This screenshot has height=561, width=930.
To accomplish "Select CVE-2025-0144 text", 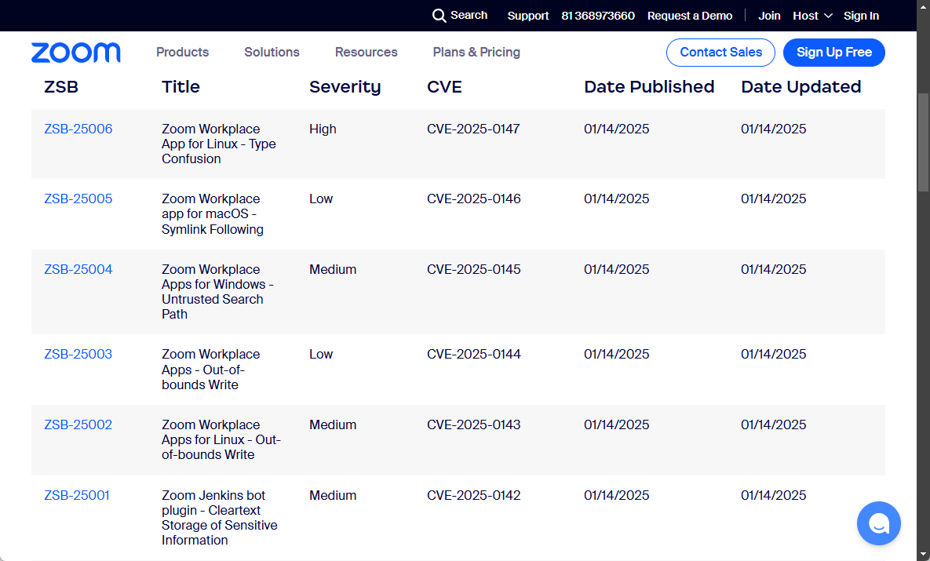I will [x=474, y=354].
